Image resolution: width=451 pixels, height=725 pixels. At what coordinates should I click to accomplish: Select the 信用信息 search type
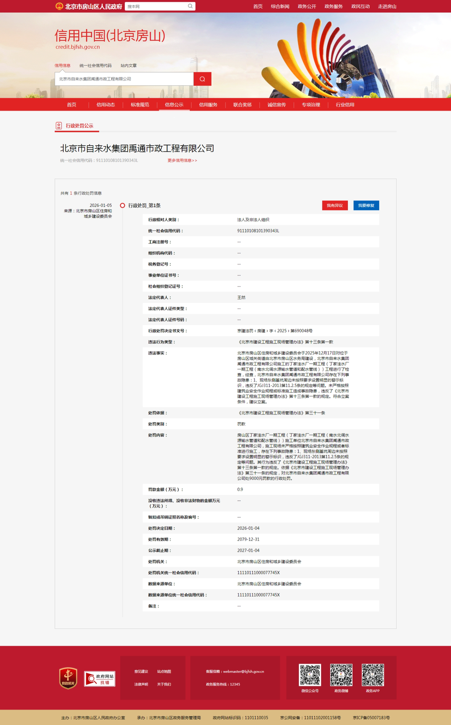pyautogui.click(x=63, y=66)
